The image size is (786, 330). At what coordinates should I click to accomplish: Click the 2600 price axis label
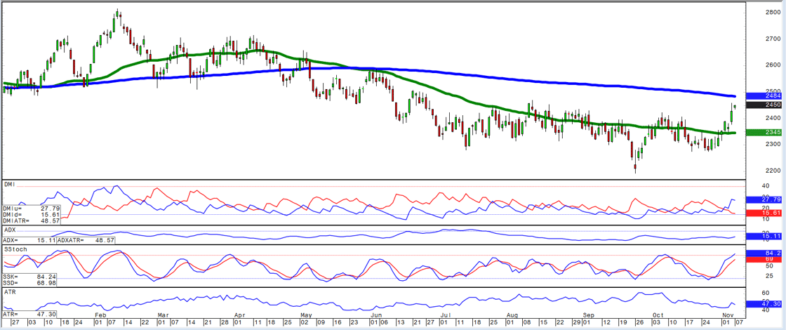tap(773, 65)
